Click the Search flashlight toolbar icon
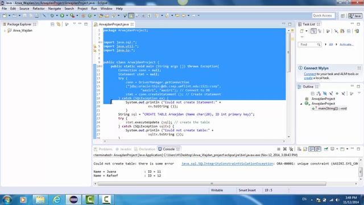This screenshot has height=205, width=364. click(114, 15)
